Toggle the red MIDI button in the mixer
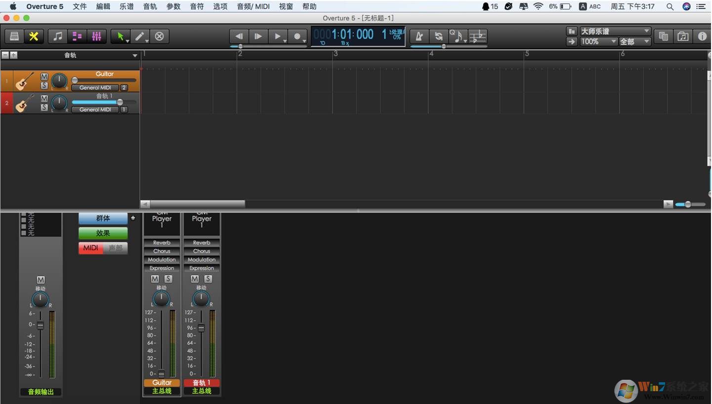 pos(90,248)
